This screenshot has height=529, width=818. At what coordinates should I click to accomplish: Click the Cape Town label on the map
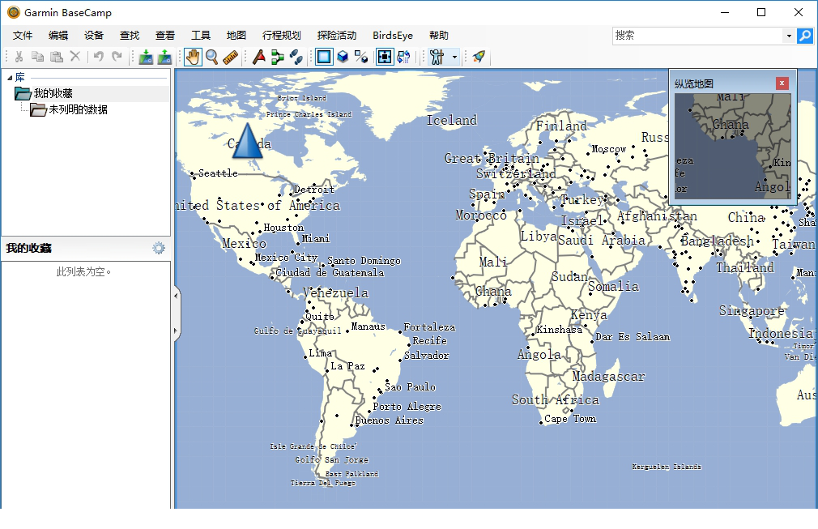tap(570, 418)
